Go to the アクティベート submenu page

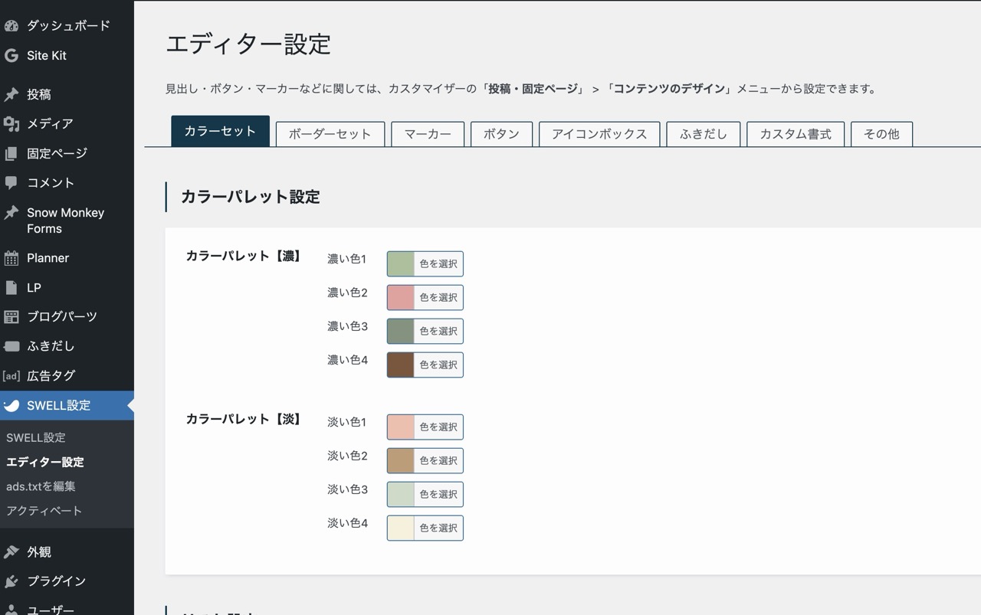tap(44, 511)
